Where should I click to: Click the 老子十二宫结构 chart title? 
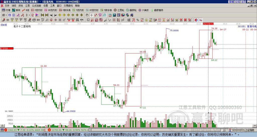pos(22,26)
